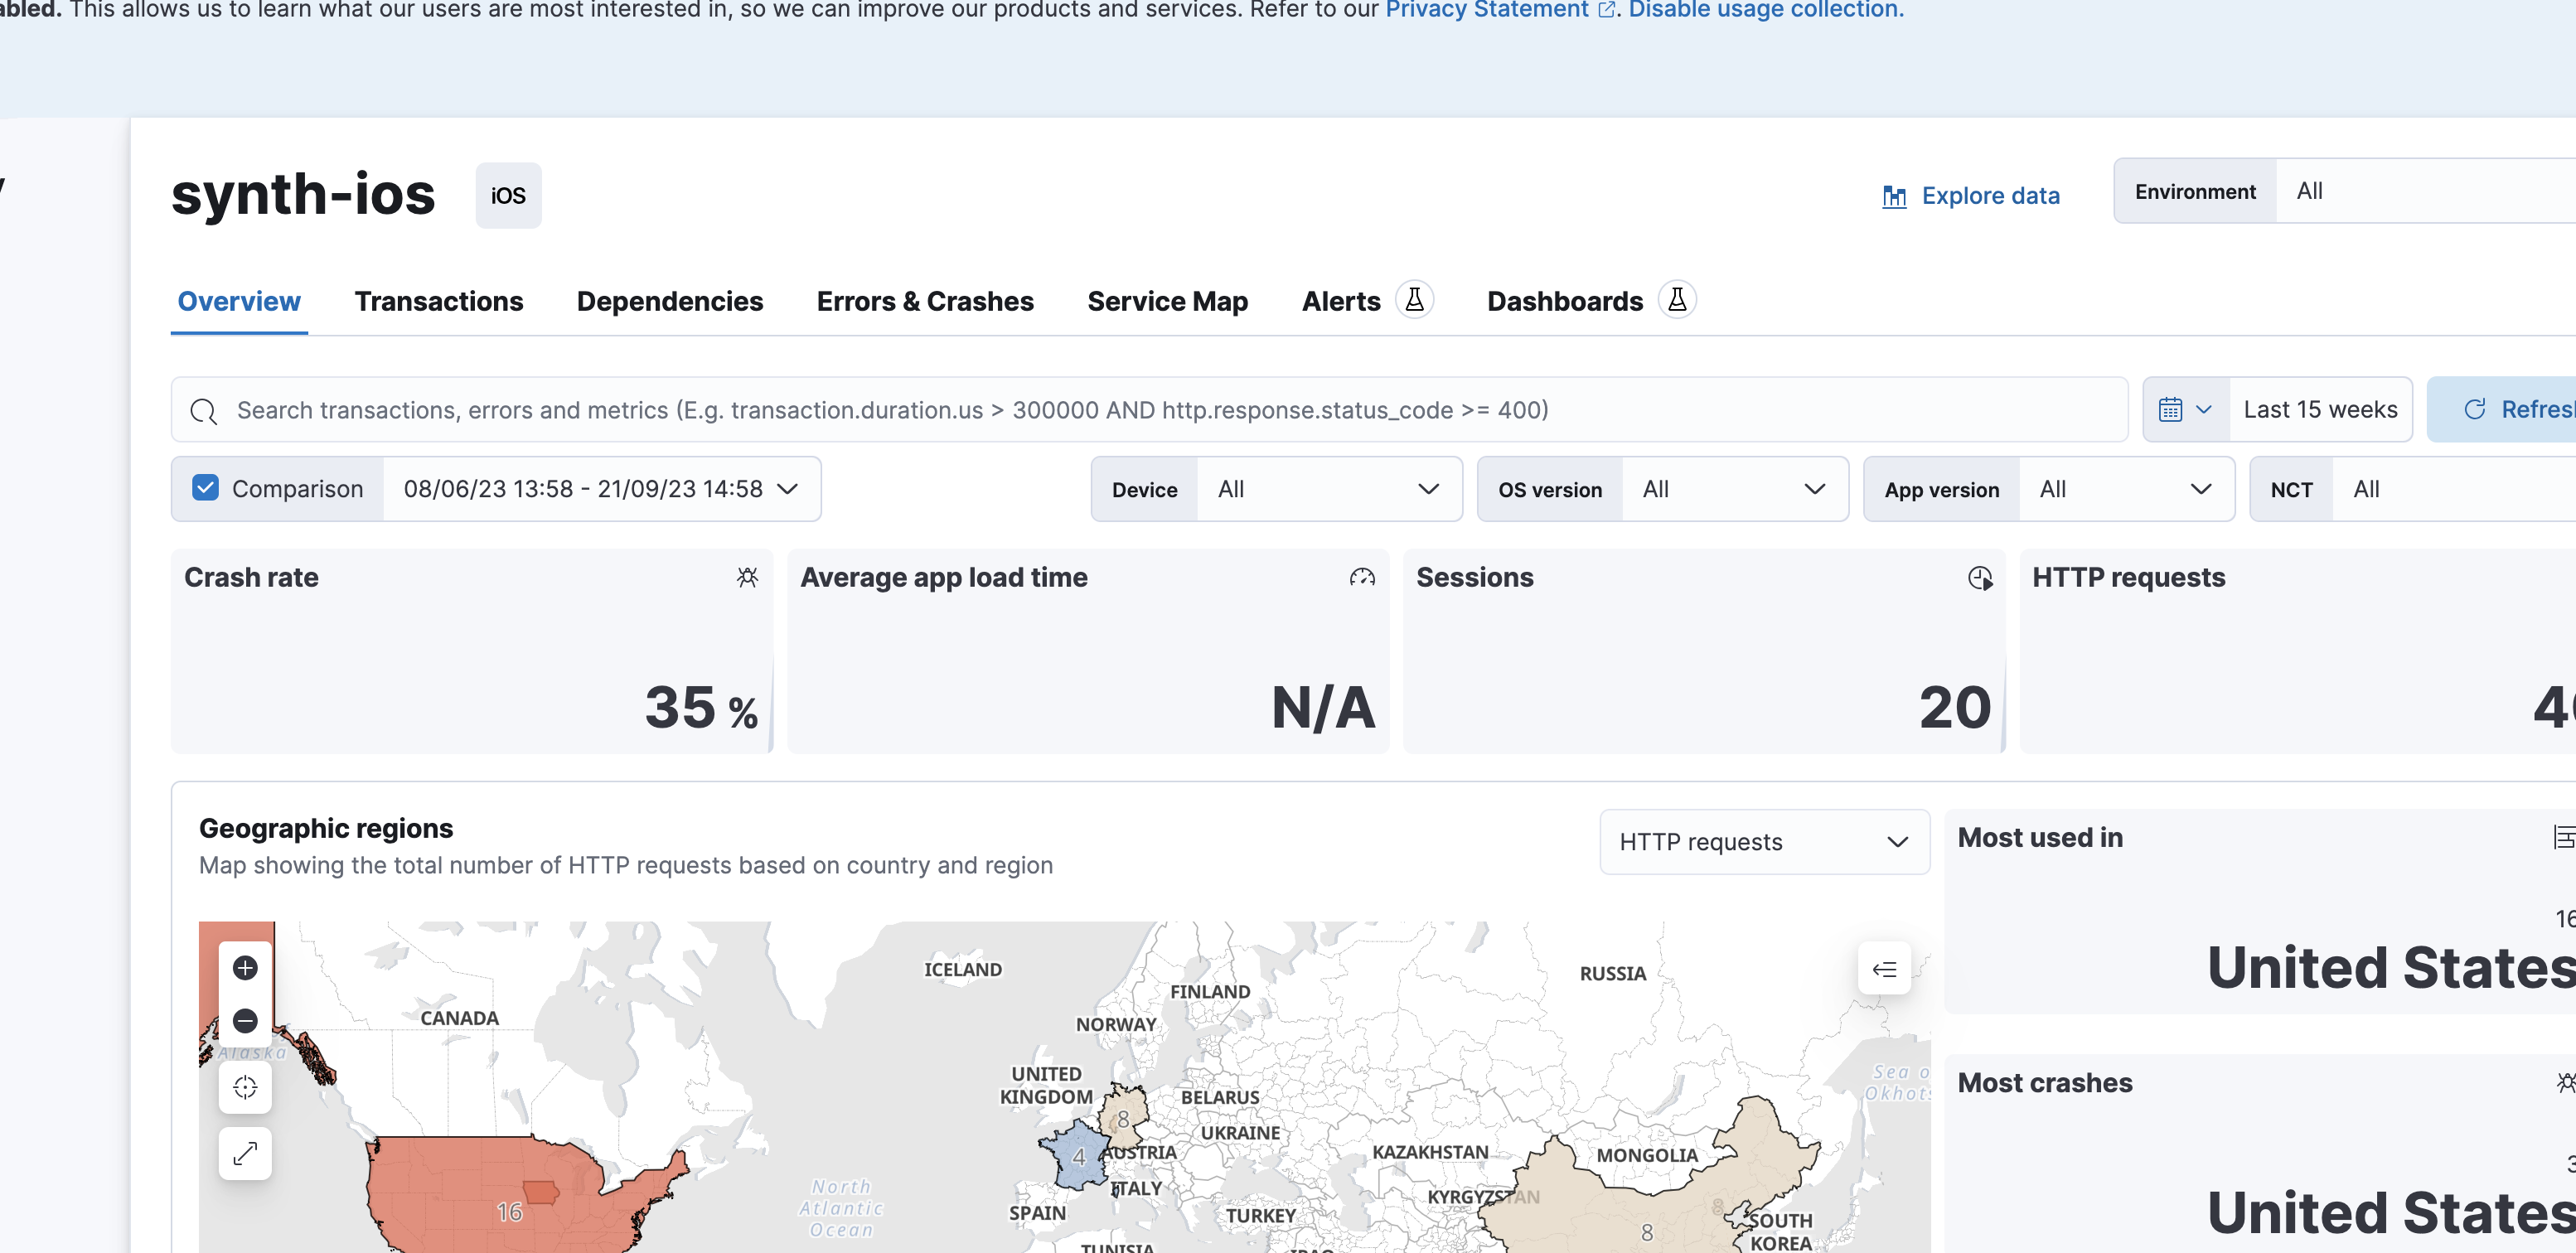2576x1253 pixels.
Task: Click the Sessions value 20
Action: pyautogui.click(x=1954, y=708)
